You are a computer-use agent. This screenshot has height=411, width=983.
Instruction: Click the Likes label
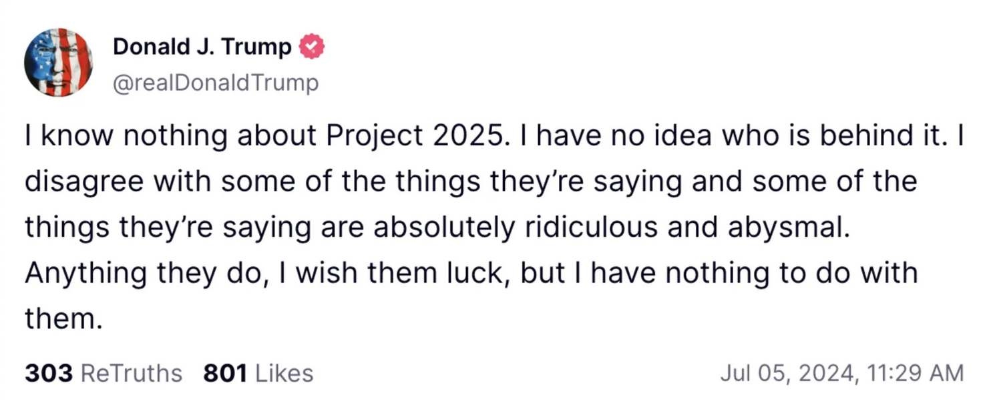(x=284, y=373)
